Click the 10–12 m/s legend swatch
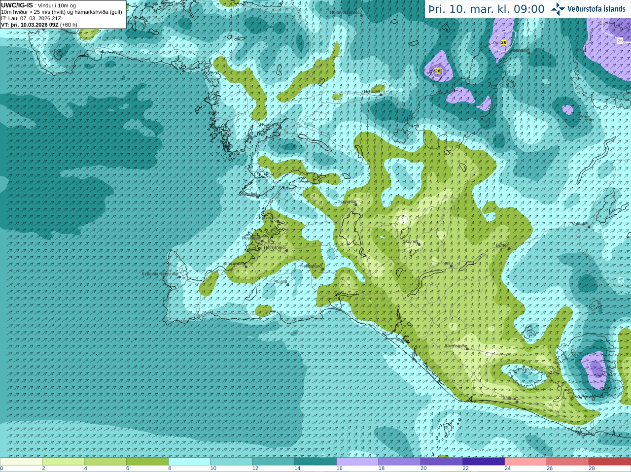The height and width of the screenshot is (472, 631). click(231, 462)
